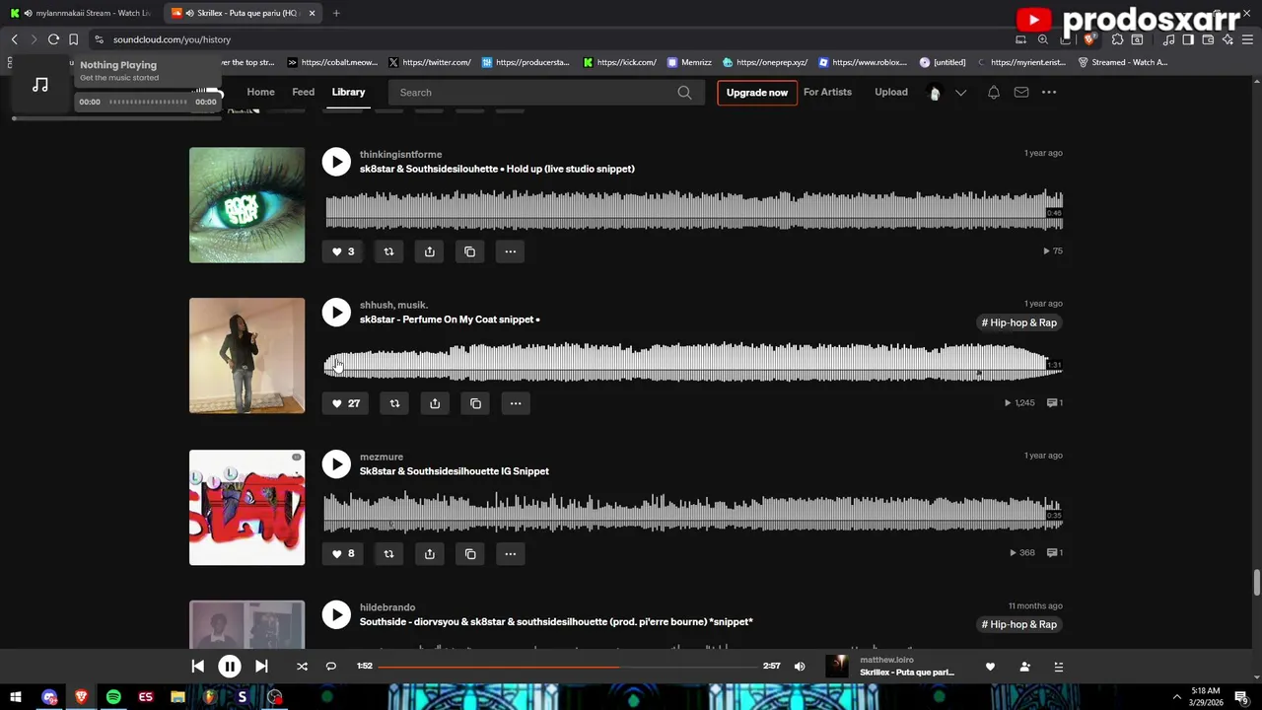Screen dimensions: 1262x710
Task: Open the Feed tab
Action: click(303, 93)
